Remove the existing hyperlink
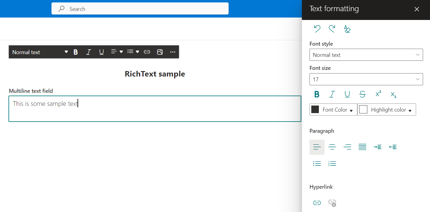Screen dimensions: 430x212 click(x=332, y=203)
